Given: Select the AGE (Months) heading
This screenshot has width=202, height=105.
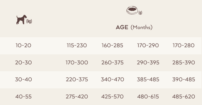Looking at the screenshot, I should click(134, 27).
